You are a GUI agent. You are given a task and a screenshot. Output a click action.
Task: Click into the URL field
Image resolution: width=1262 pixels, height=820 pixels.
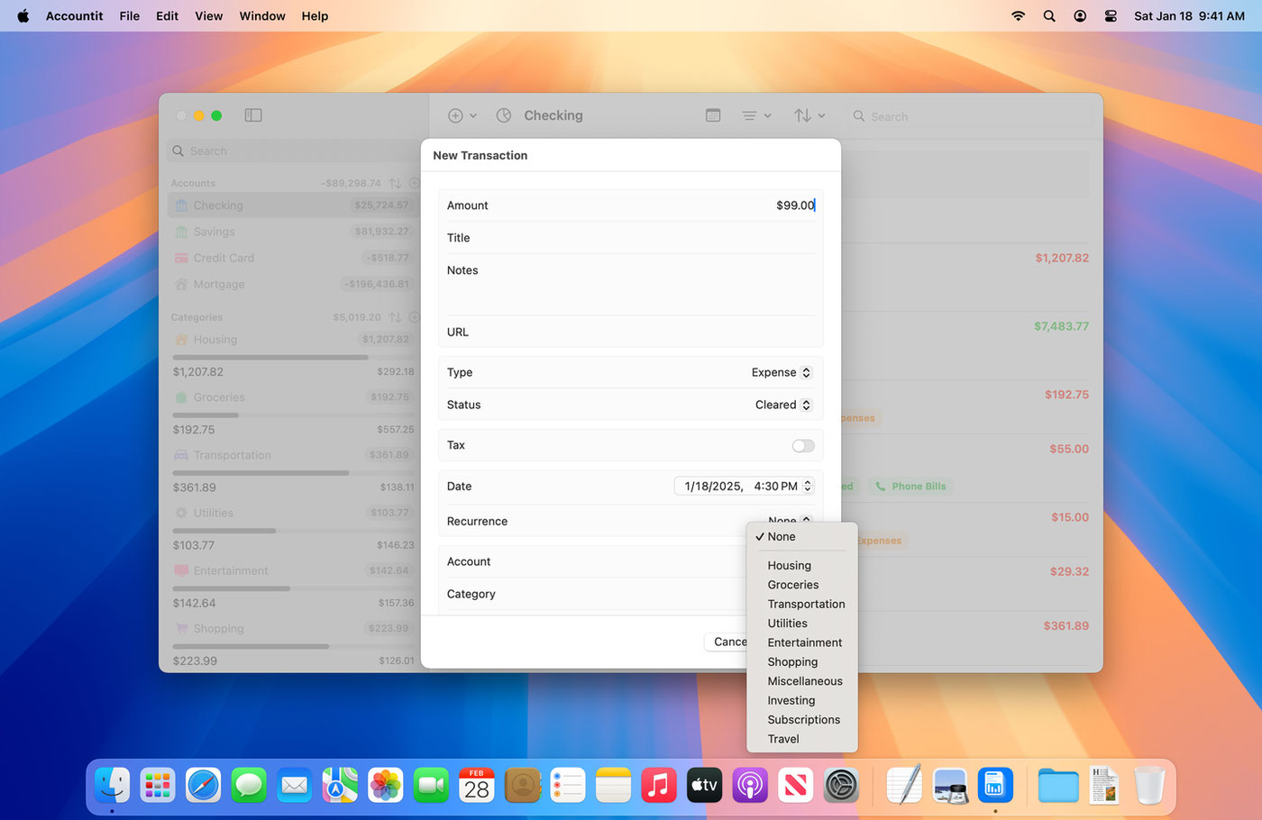(x=630, y=332)
